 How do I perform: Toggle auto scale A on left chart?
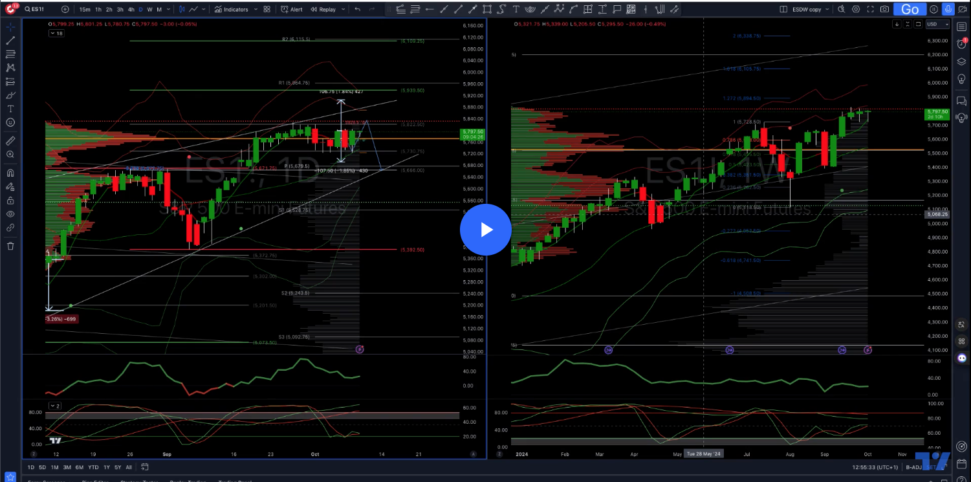(x=474, y=455)
